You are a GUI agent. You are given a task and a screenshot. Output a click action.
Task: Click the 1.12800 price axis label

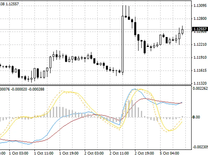tap(200, 18)
